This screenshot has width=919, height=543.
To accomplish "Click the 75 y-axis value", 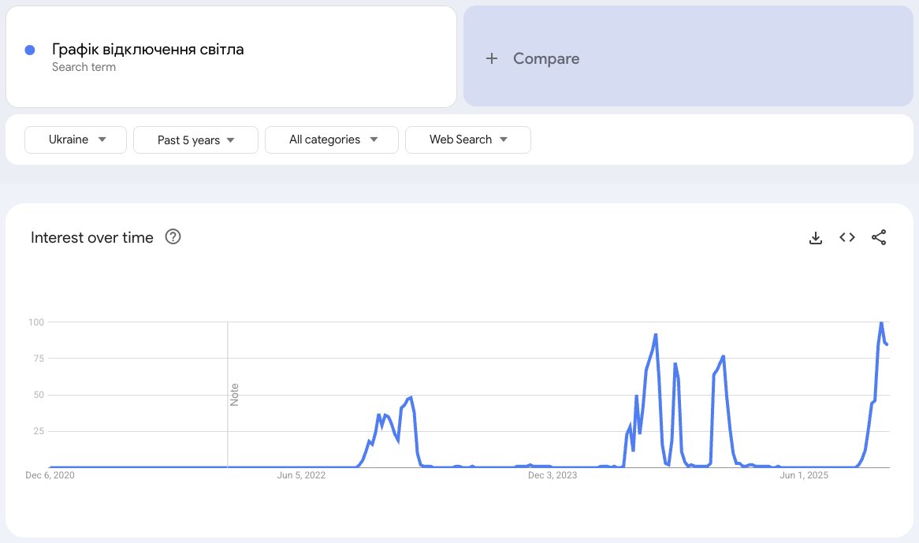I will point(39,359).
